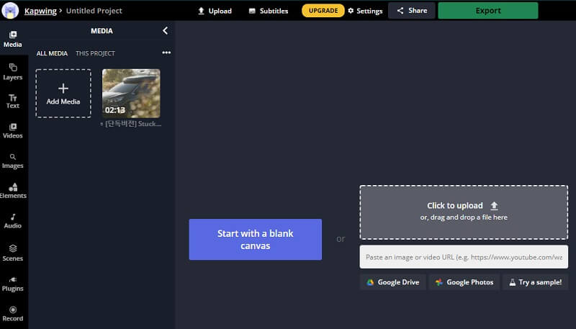
Task: Open the Audio panel
Action: pos(13,220)
